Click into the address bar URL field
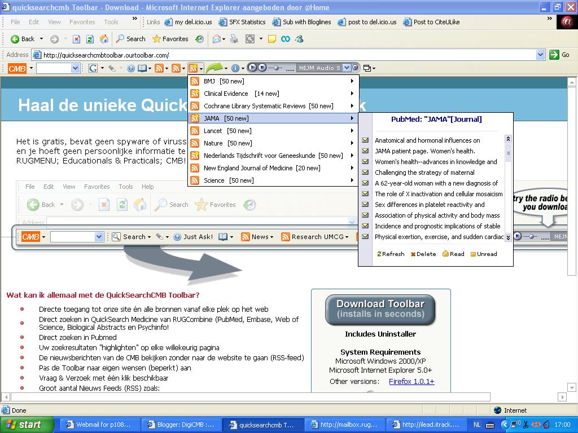Image resolution: width=578 pixels, height=433 pixels. 283,55
